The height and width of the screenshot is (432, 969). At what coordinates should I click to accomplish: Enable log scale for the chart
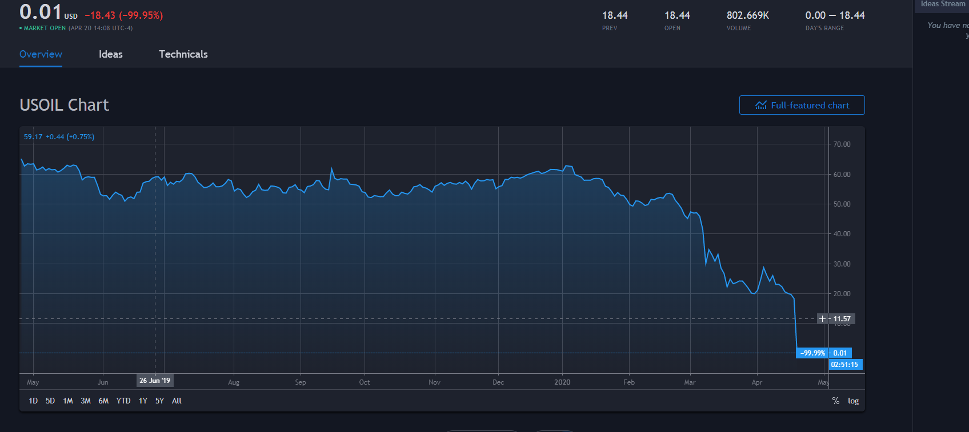point(853,401)
